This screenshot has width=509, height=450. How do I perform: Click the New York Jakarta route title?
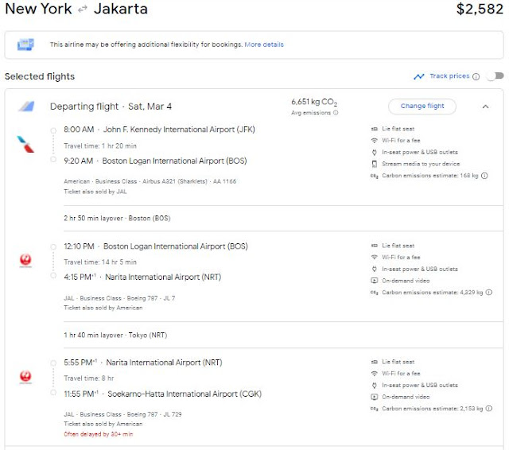tap(76, 10)
